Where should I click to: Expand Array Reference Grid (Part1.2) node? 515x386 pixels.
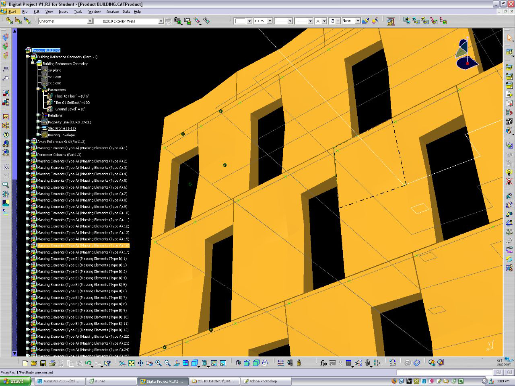pyautogui.click(x=28, y=141)
